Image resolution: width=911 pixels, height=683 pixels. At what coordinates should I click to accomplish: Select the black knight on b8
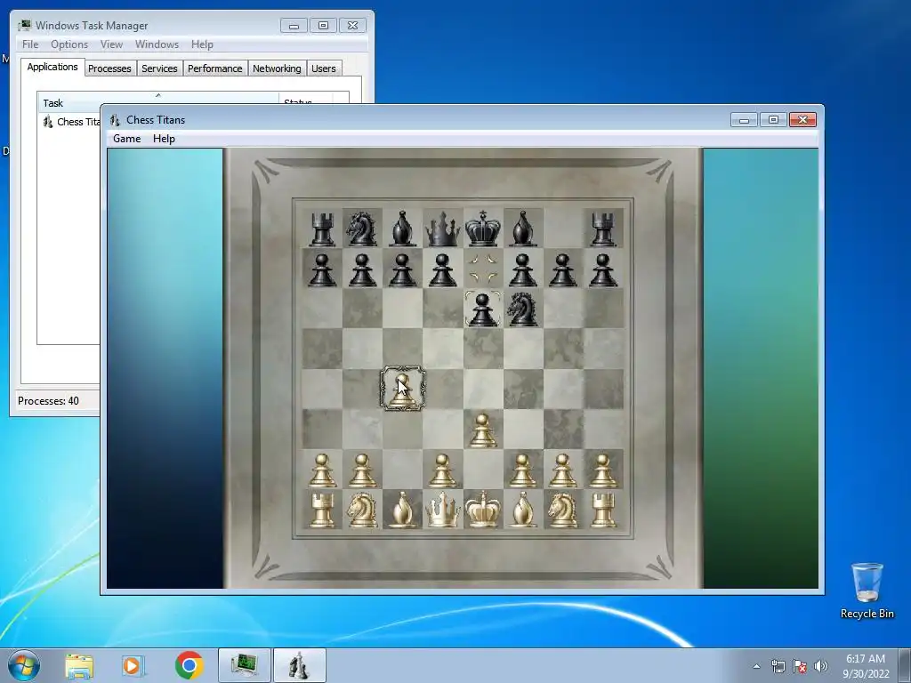tap(362, 229)
